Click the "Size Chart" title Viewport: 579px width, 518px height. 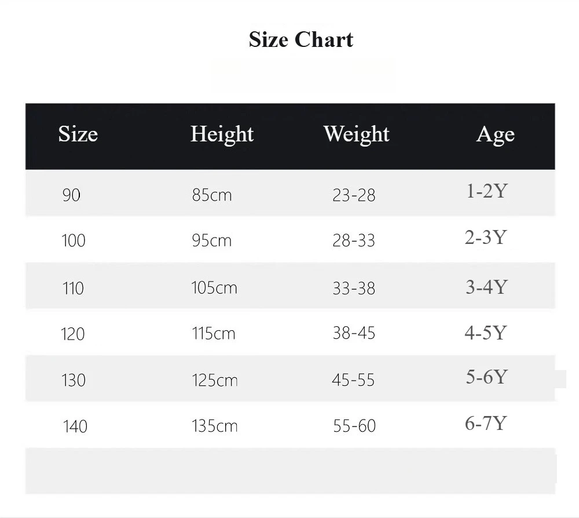tap(301, 40)
